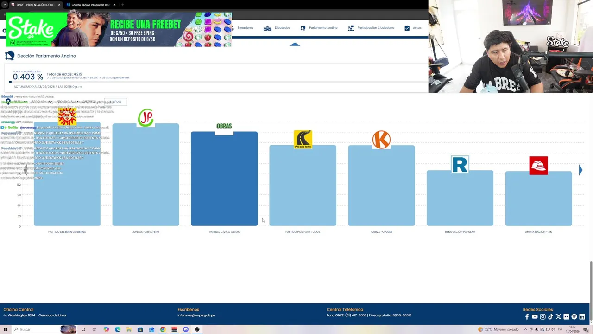Viewport: 593px width, 334px height.
Task: Click the Actas checkmark icon
Action: [407, 28]
